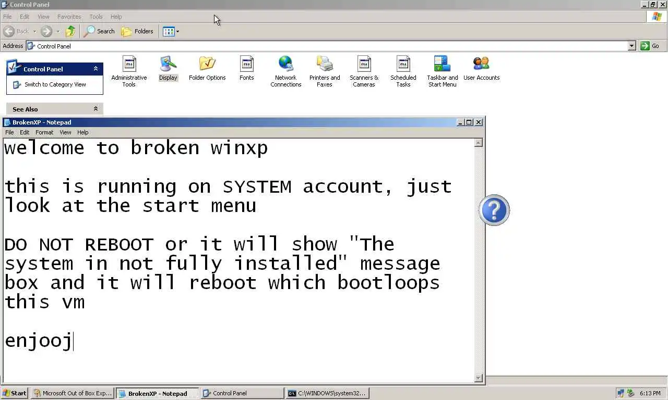668x400 pixels.
Task: Click Notepad scrollbar up arrow
Action: (479, 143)
